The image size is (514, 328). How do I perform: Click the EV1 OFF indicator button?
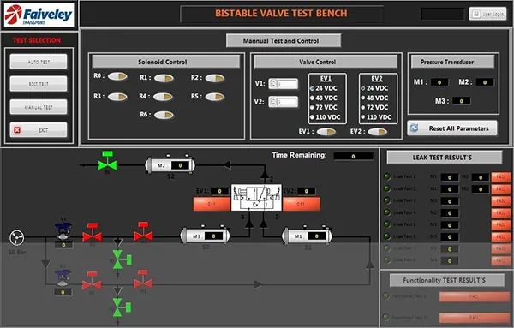212,204
